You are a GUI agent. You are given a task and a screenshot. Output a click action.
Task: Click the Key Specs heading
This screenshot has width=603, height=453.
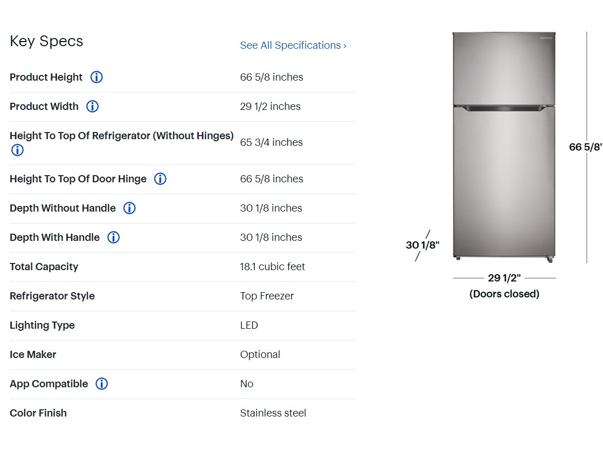pos(46,41)
